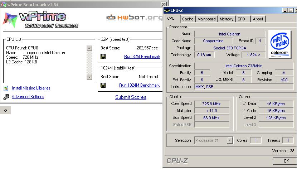The image size is (297, 169).
Task: Close the wPrime Benchmark window
Action: 164,4
